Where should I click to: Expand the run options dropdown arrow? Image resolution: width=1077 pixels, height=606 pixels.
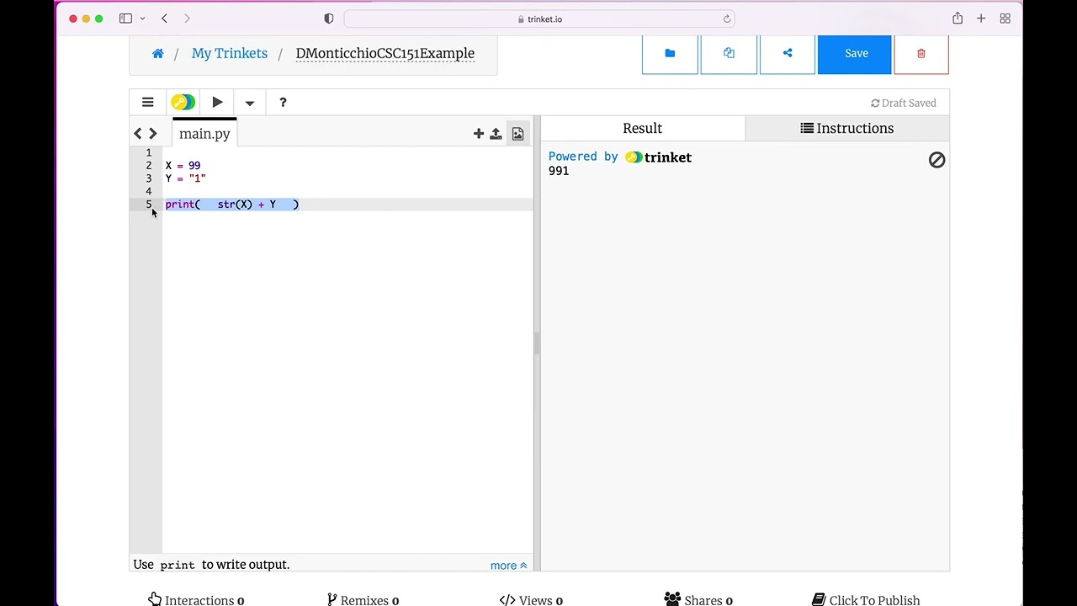pyautogui.click(x=250, y=104)
